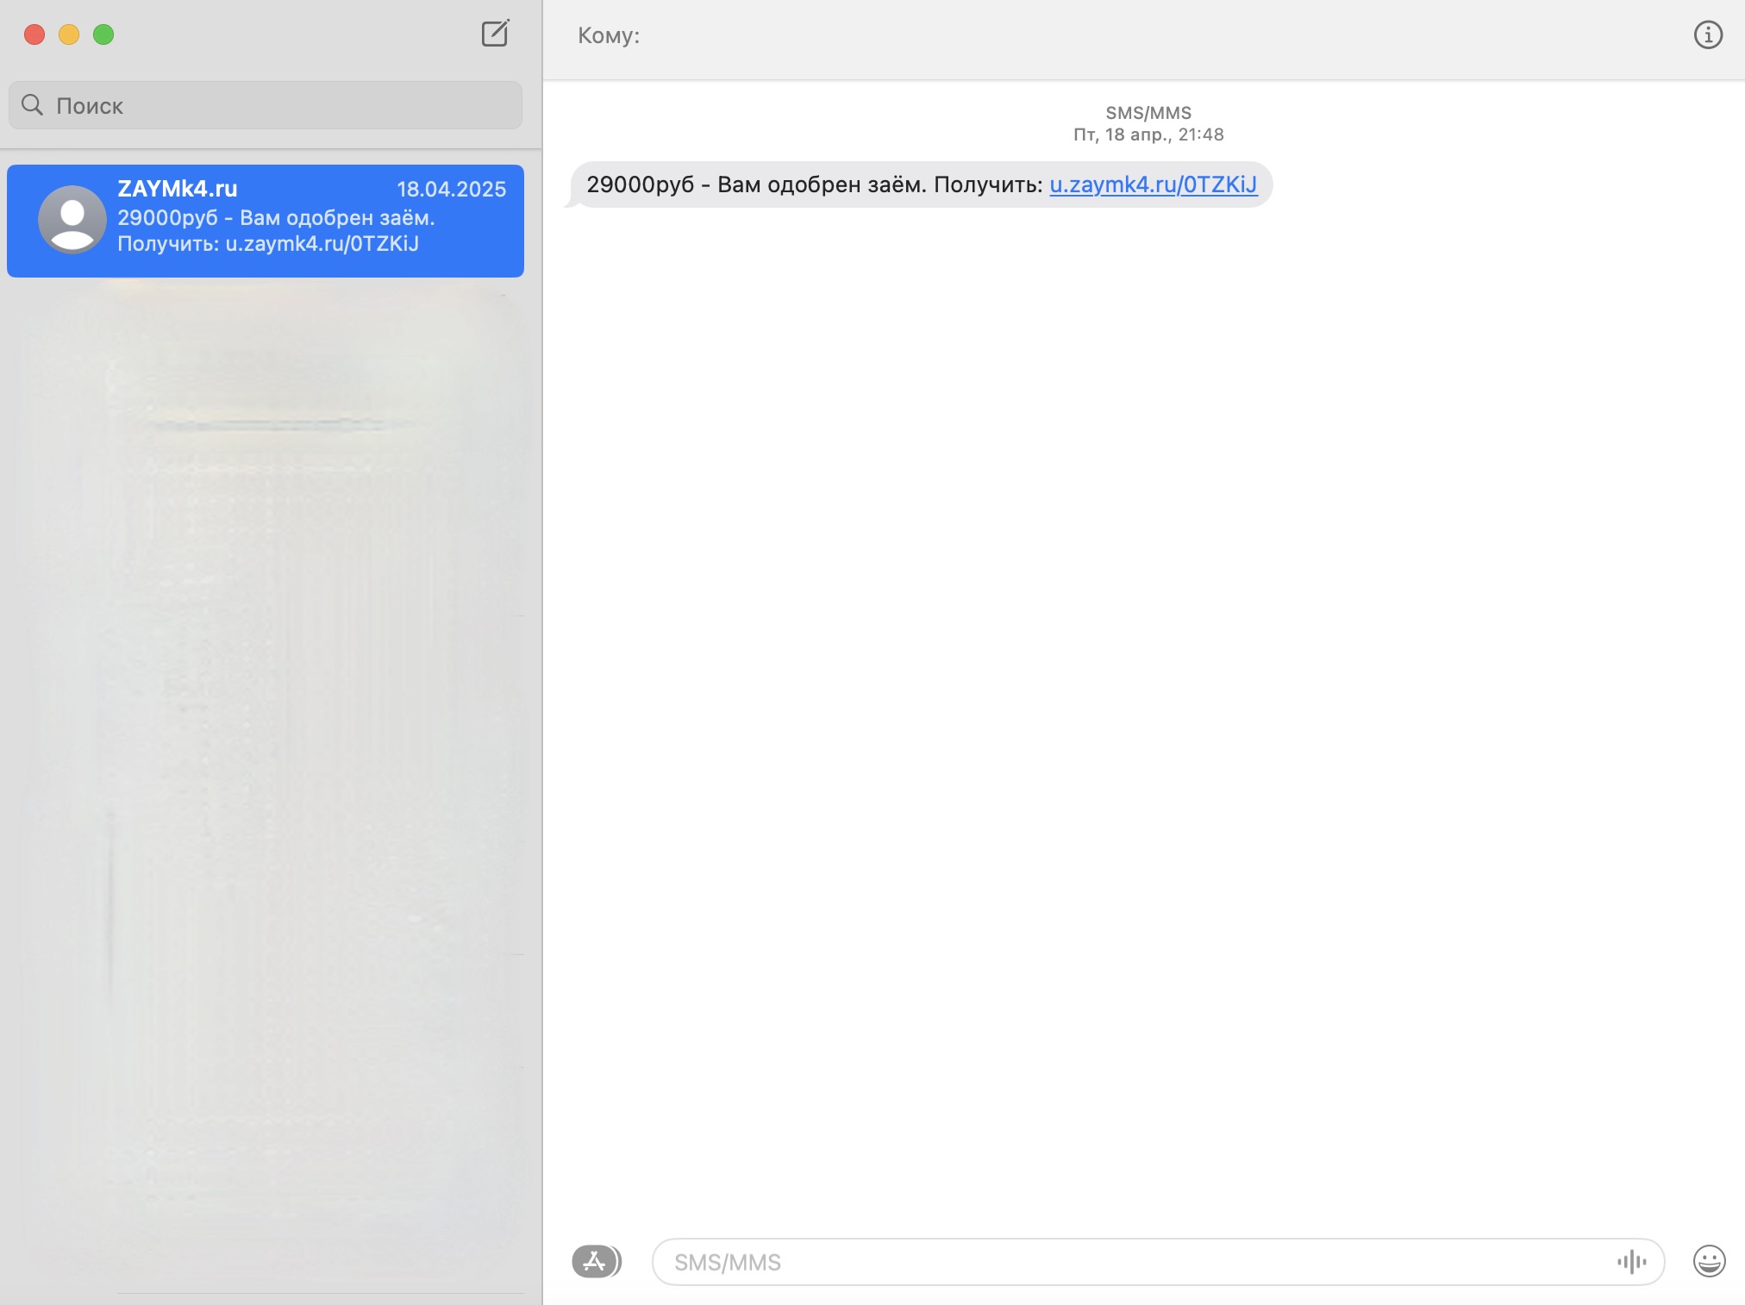This screenshot has height=1305, width=1745.
Task: Click the compose new message icon
Action: click(495, 34)
